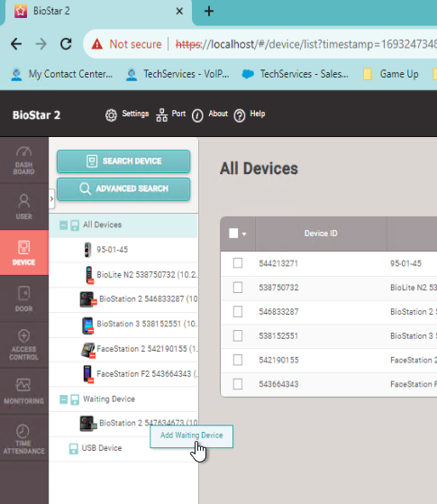Open the My Contact Center bookmark
The image size is (437, 504).
pyautogui.click(x=61, y=74)
